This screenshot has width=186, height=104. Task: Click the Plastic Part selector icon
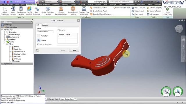click(x=39, y=36)
